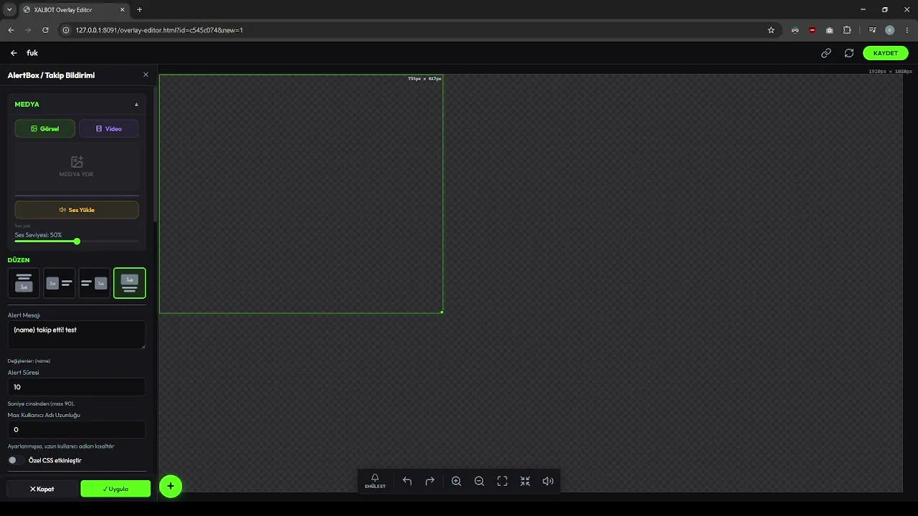Image resolution: width=918 pixels, height=516 pixels.
Task: Adjust the Ses Seviyesi volume slider
Action: tap(77, 242)
